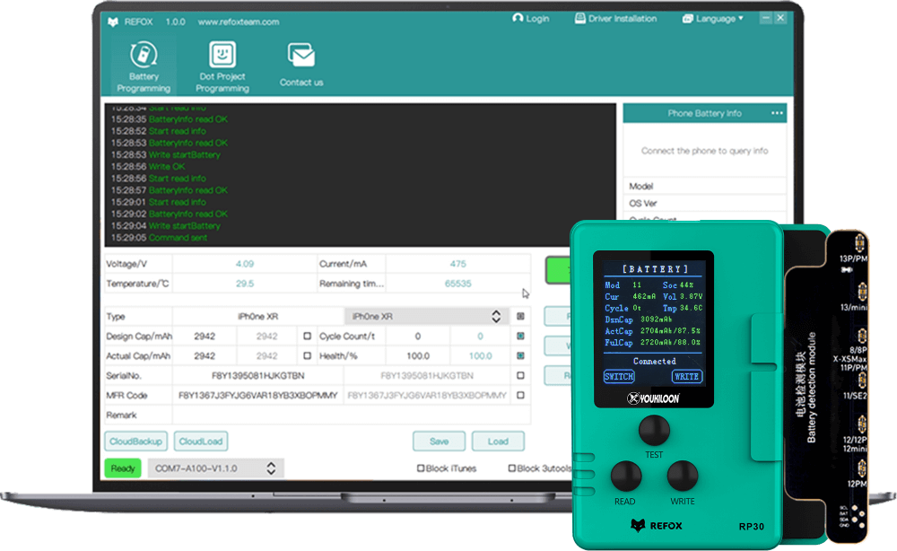The height and width of the screenshot is (551, 897).
Task: Click the CloudBackup button
Action: click(136, 442)
